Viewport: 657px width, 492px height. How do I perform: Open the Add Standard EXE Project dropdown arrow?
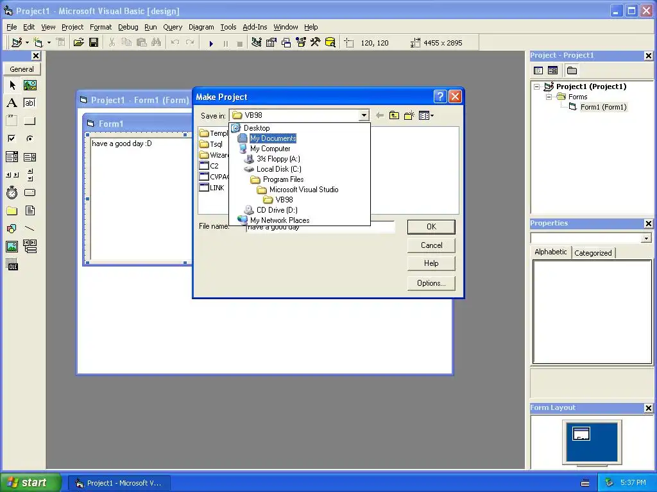27,43
